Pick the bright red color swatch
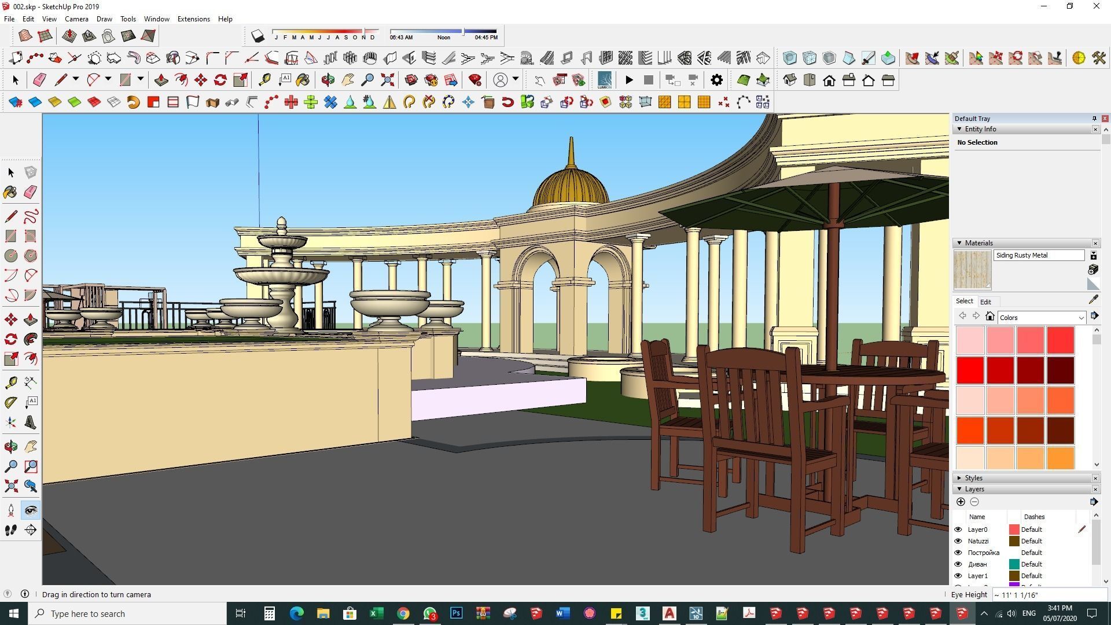The height and width of the screenshot is (625, 1111). (x=970, y=370)
